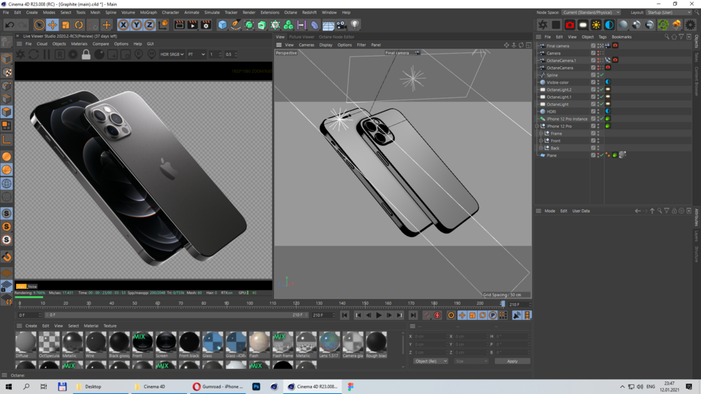Open Edit Render Settings clapperboard icon
The image size is (701, 394).
tap(206, 25)
